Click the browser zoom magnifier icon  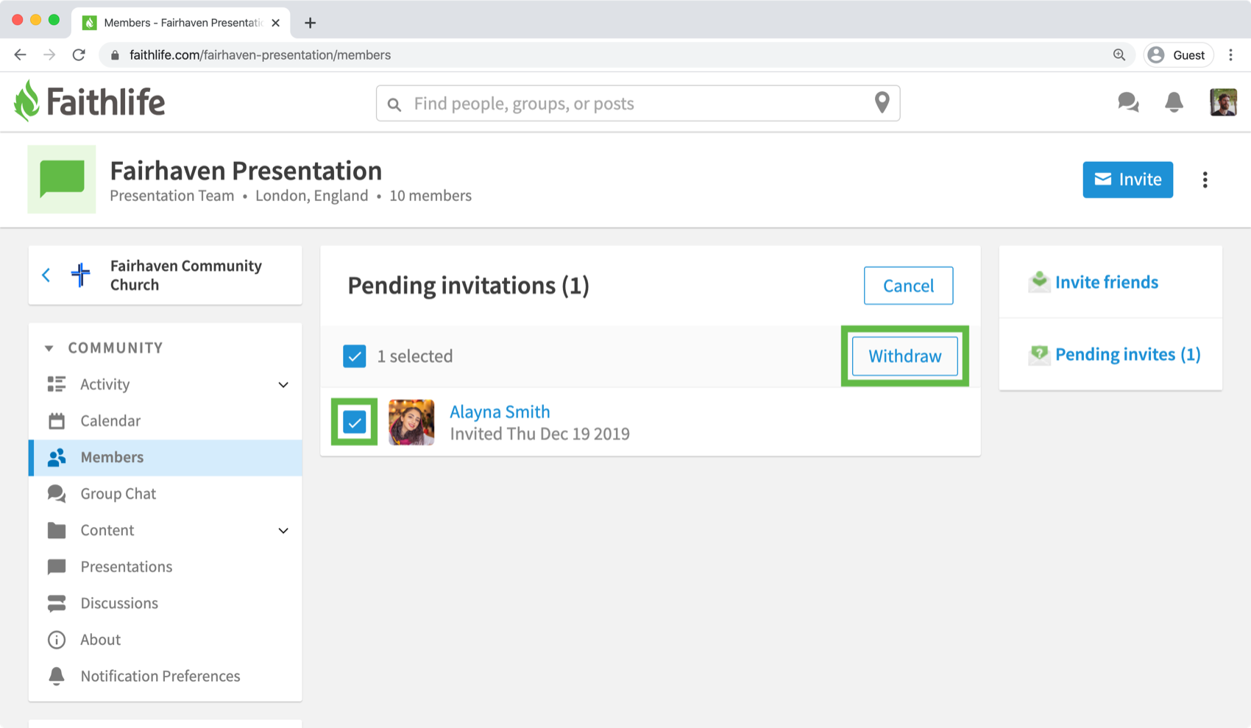point(1119,55)
